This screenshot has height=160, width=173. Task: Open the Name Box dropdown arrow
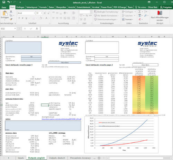tap(15, 28)
